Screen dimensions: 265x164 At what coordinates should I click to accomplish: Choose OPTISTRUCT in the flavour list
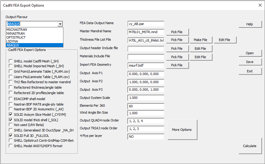(34, 37)
